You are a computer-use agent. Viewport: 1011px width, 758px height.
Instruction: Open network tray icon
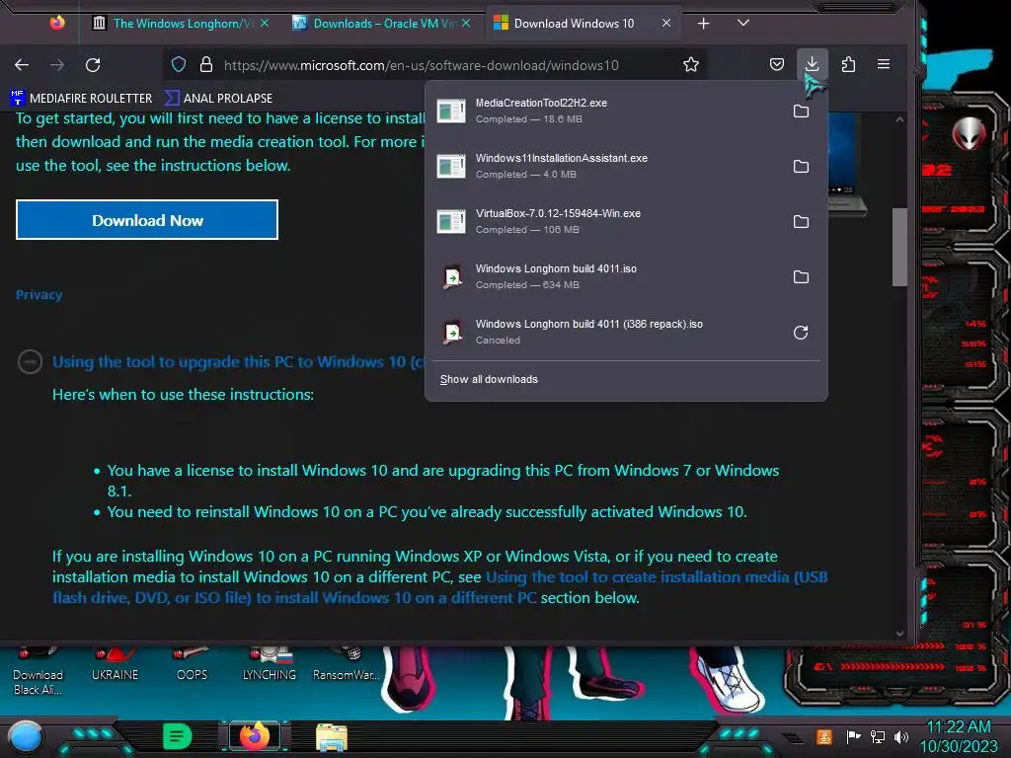coord(878,736)
